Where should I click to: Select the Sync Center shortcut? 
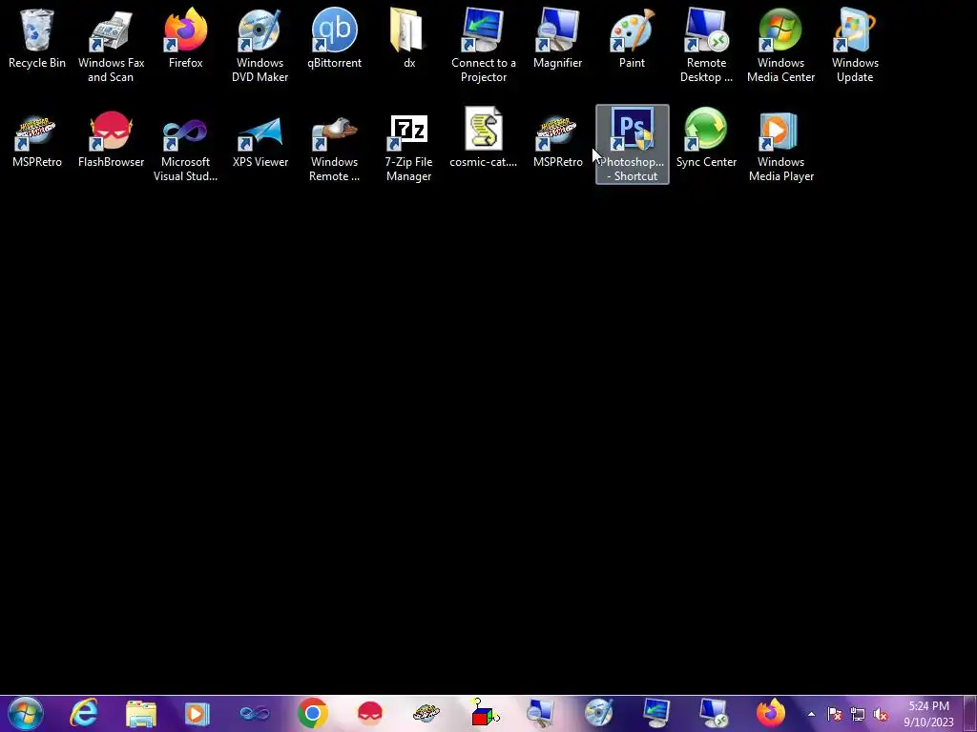coord(707,138)
